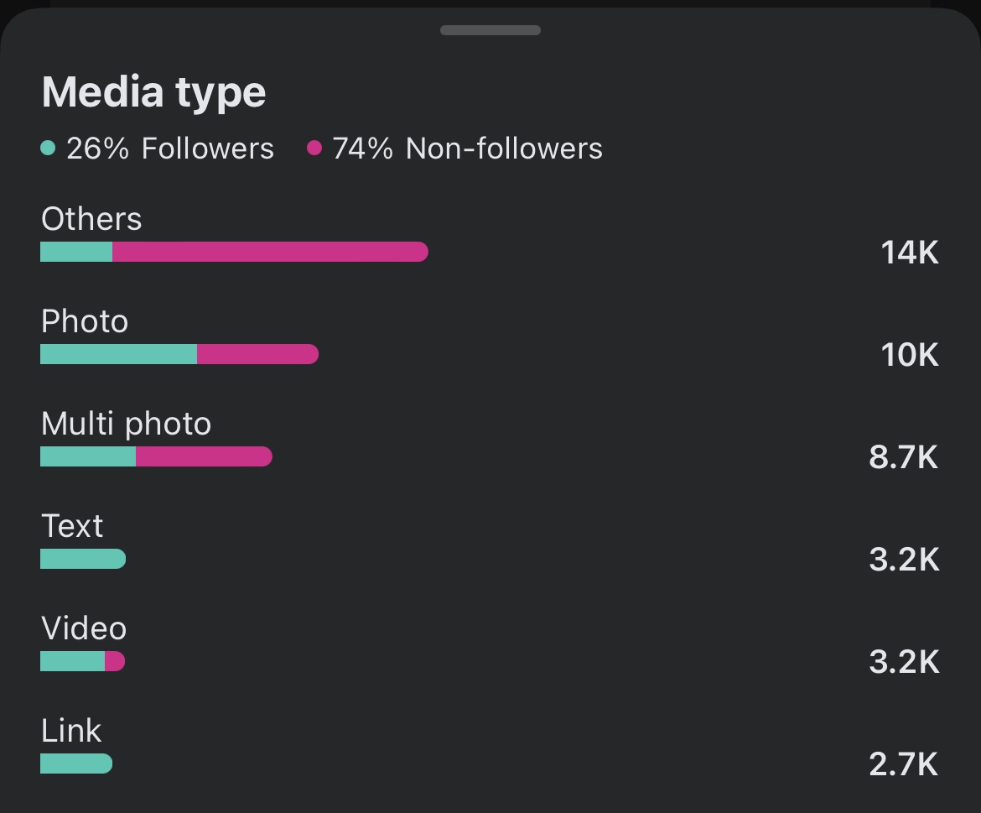Viewport: 981px width, 813px height.
Task: Click the pink segment of the Photo bar
Action: click(257, 354)
